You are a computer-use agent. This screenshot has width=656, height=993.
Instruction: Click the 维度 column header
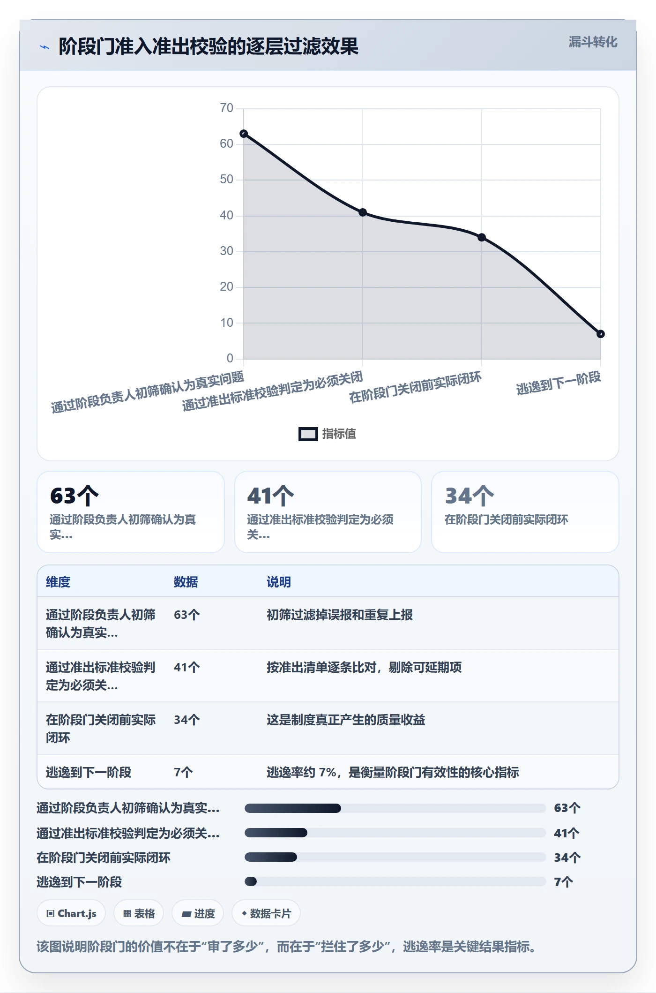point(58,582)
